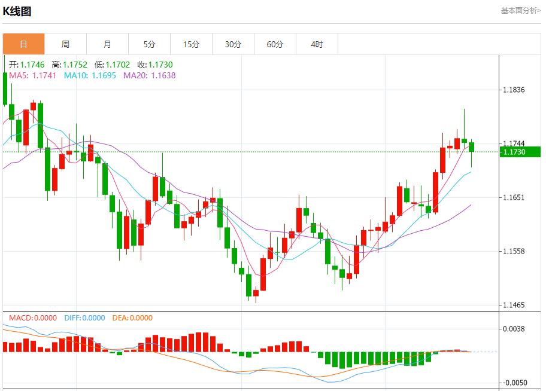The image size is (546, 391).
Task: Click the 1.1836 price axis label
Action: [x=514, y=90]
